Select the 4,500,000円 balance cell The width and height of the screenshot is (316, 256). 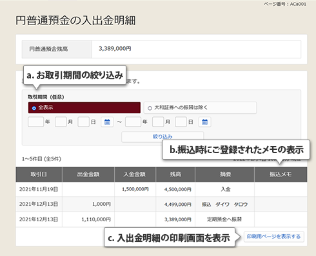click(175, 189)
